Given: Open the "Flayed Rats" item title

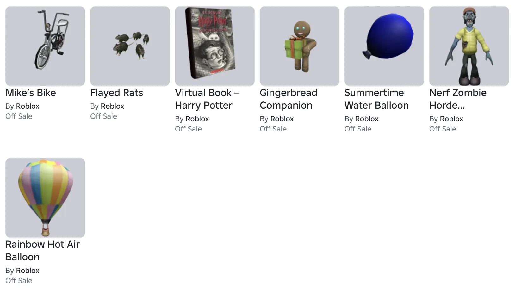Looking at the screenshot, I should pyautogui.click(x=116, y=93).
